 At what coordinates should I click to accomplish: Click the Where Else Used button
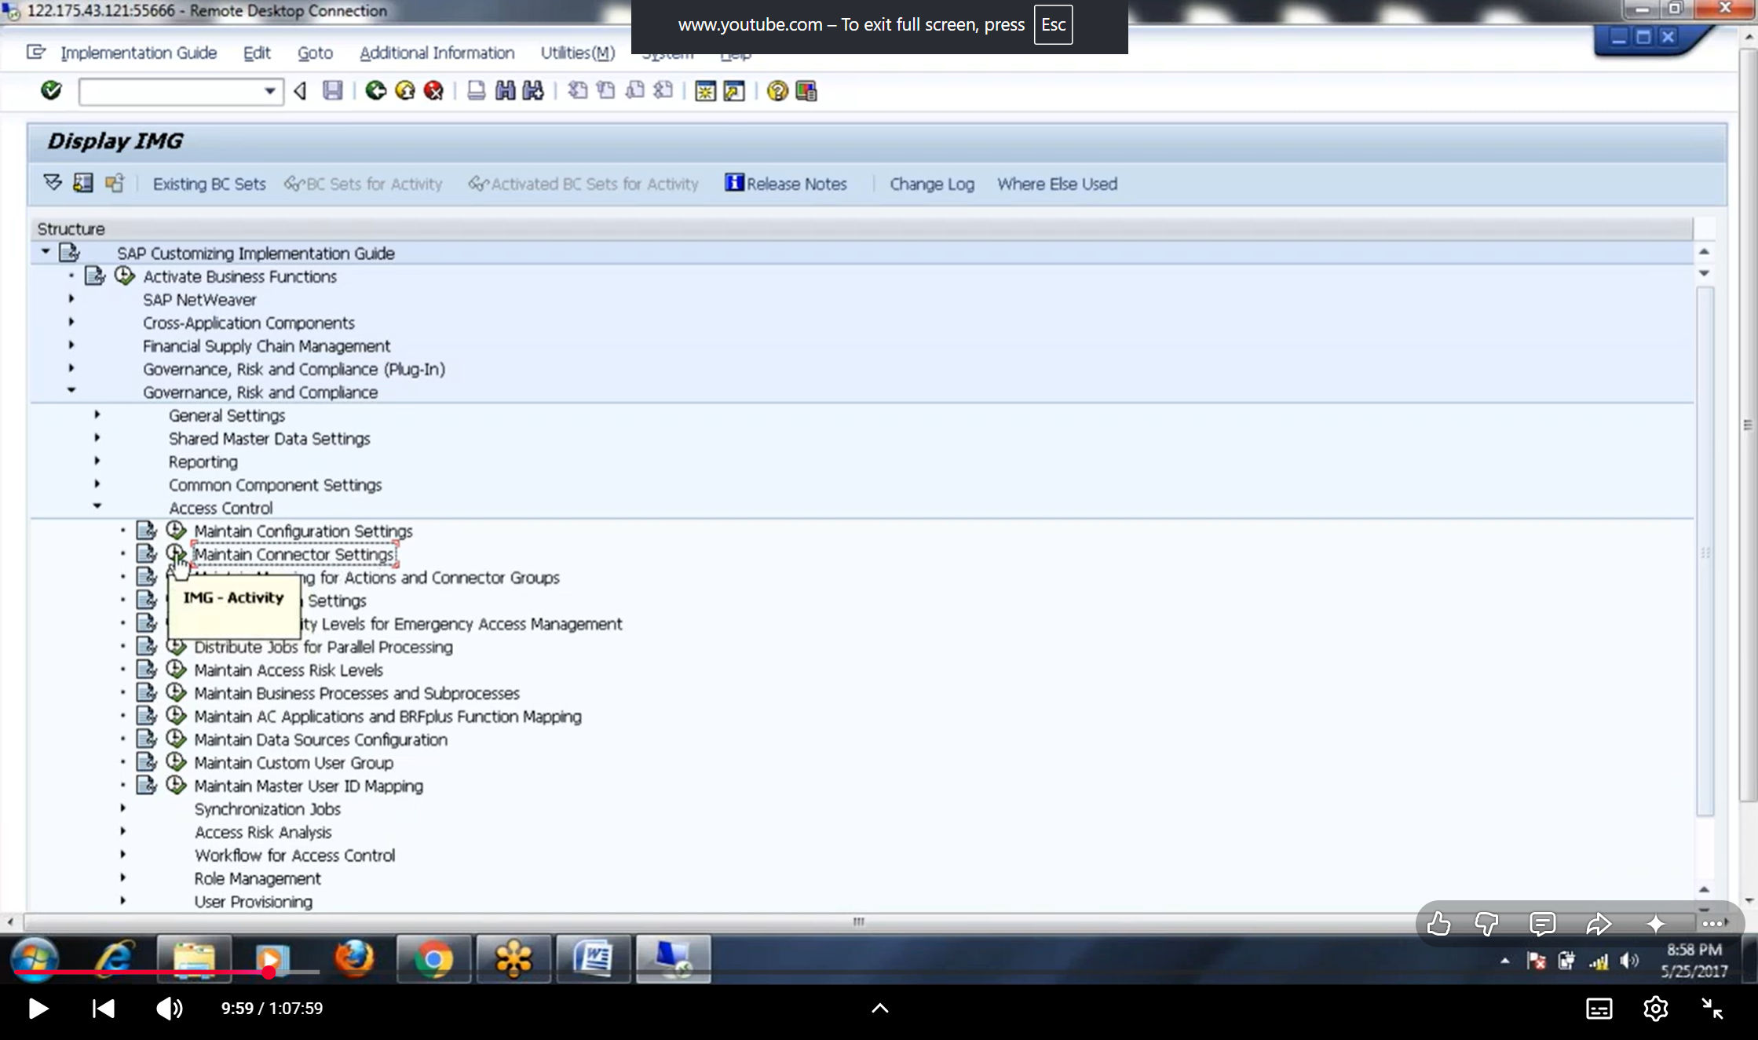coord(1057,184)
